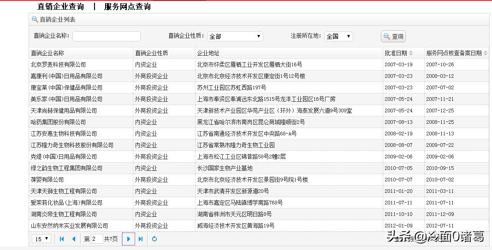Select row 江苏安惠生物科技有限公司
The height and width of the screenshot is (250, 492).
(259, 134)
